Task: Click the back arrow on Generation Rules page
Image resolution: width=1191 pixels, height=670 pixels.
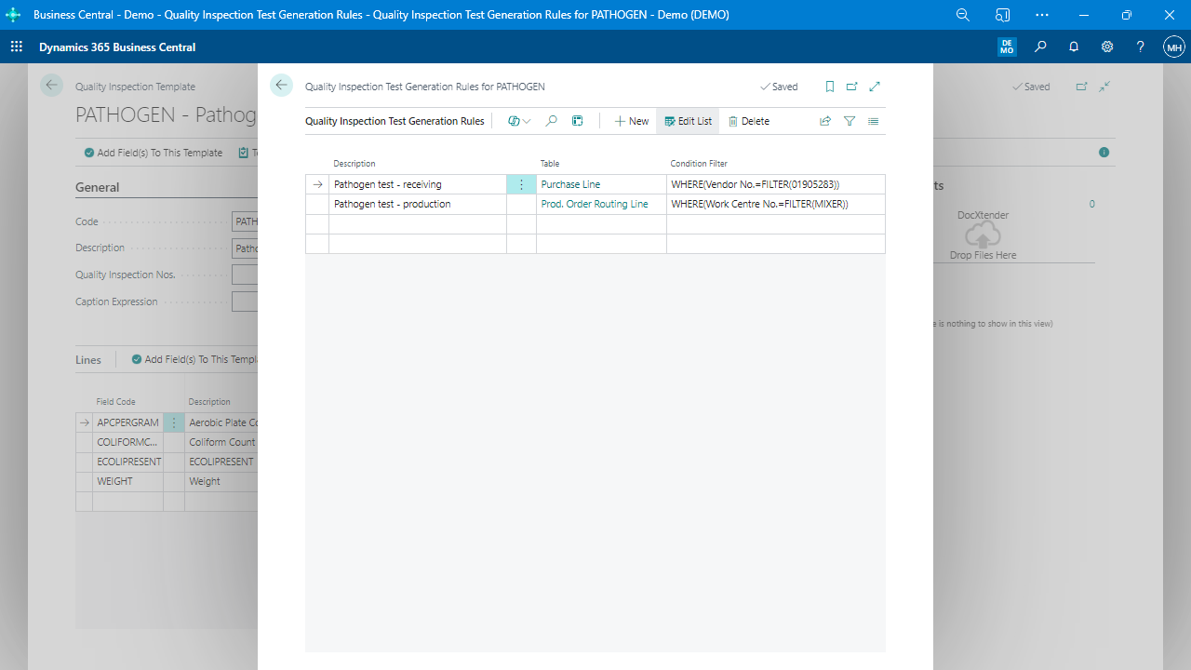Action: click(281, 86)
